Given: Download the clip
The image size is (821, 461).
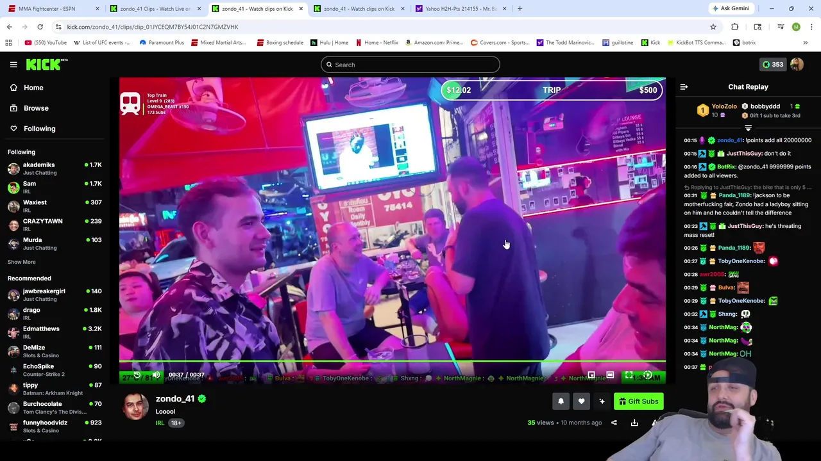Looking at the screenshot, I should click(634, 423).
